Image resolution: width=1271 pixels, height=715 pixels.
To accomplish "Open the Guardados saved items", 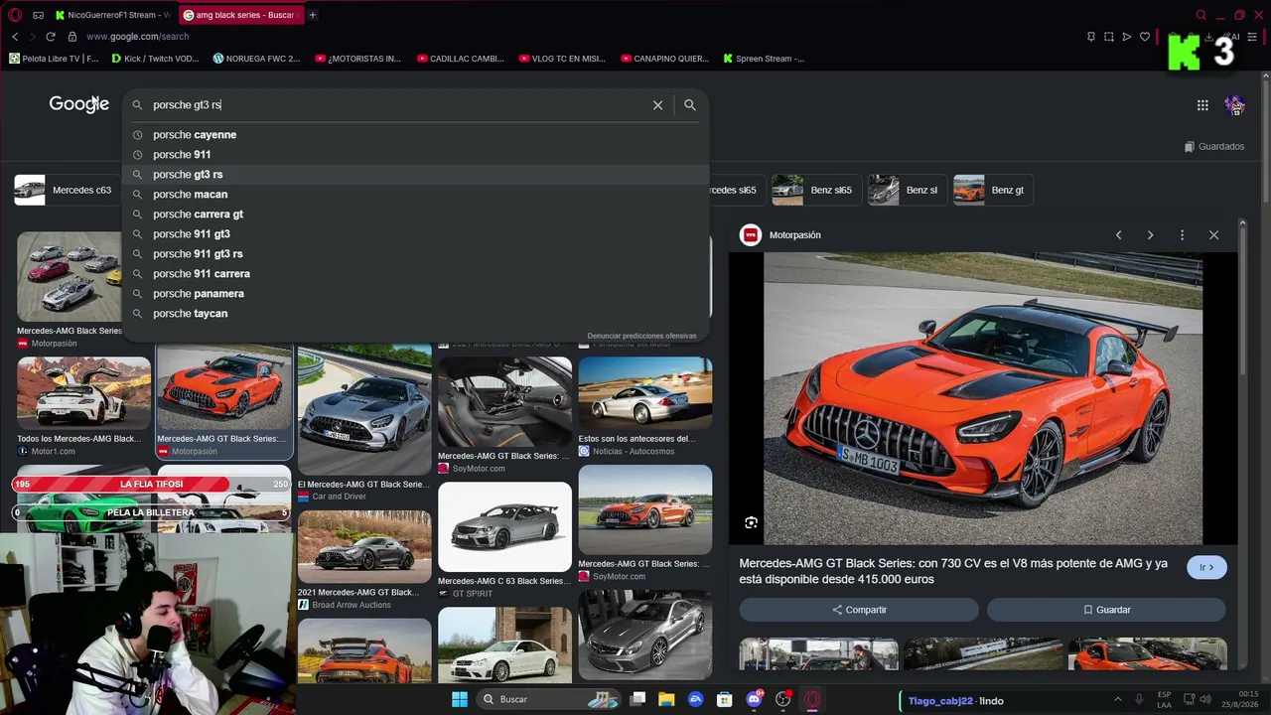I will 1214,147.
